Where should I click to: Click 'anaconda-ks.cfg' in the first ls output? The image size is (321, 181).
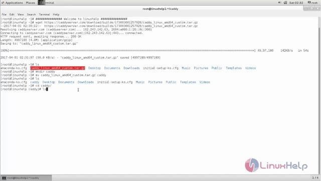(x=14, y=68)
